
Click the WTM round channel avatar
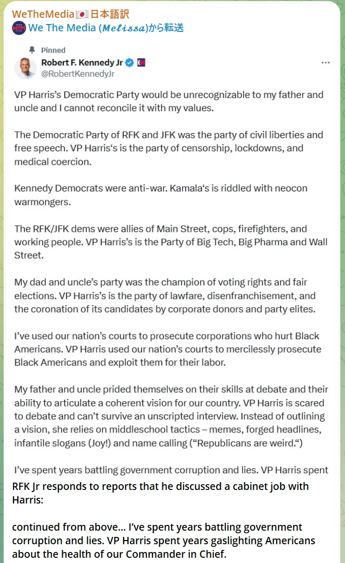tap(19, 28)
